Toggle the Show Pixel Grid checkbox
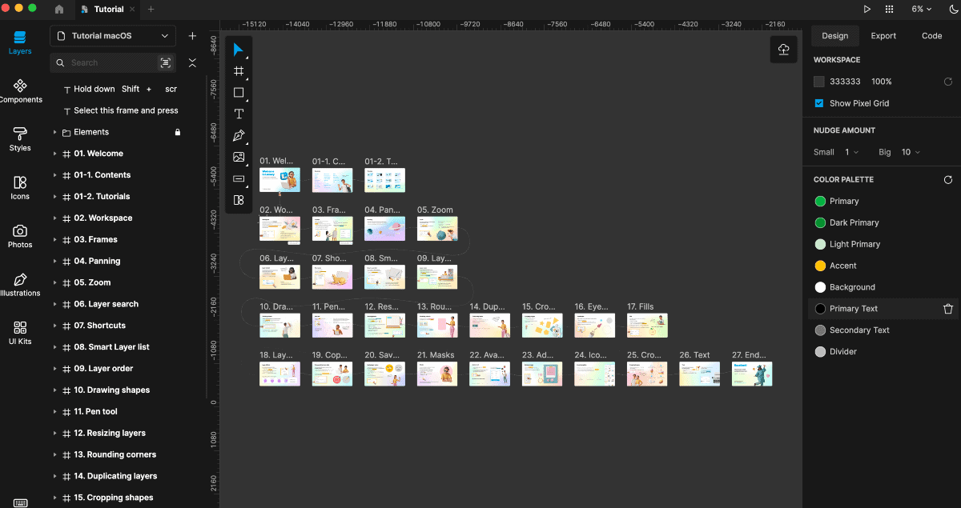961x508 pixels. click(819, 103)
